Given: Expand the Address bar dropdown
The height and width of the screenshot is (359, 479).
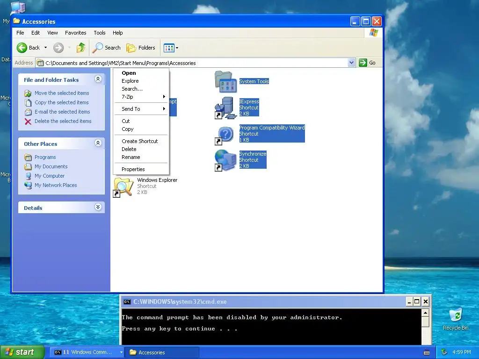Looking at the screenshot, I should click(x=351, y=63).
